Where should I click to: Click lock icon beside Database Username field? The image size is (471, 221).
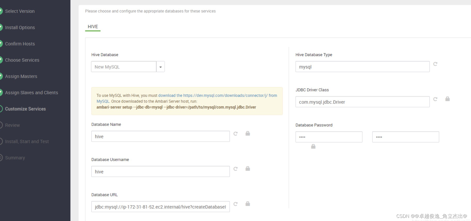pyautogui.click(x=248, y=168)
